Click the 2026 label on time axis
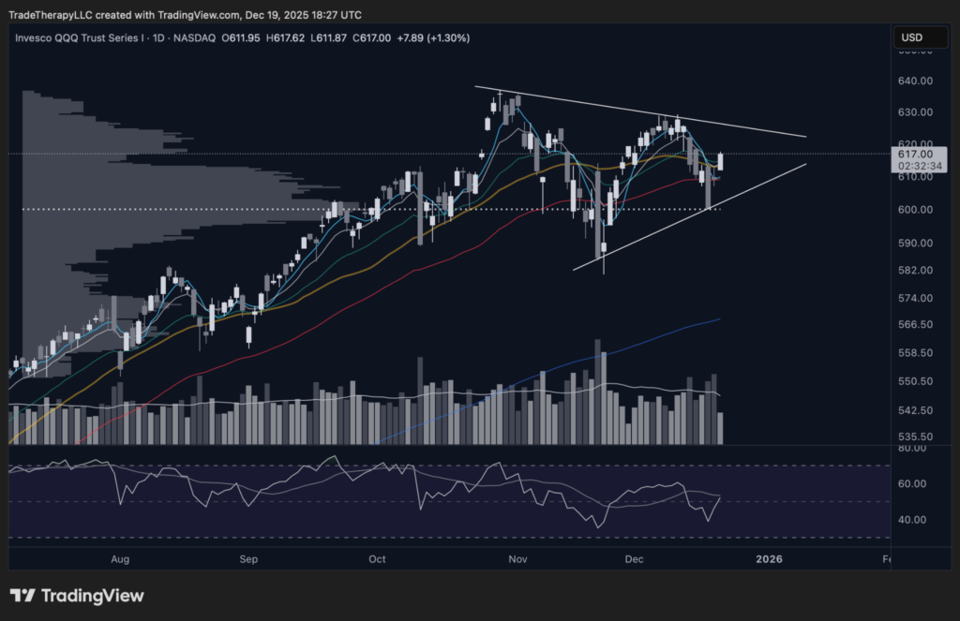This screenshot has height=621, width=960. click(769, 559)
